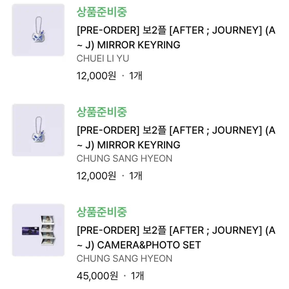Click the second 상품준비중 status label
This screenshot has height=289, width=289.
click(x=102, y=112)
